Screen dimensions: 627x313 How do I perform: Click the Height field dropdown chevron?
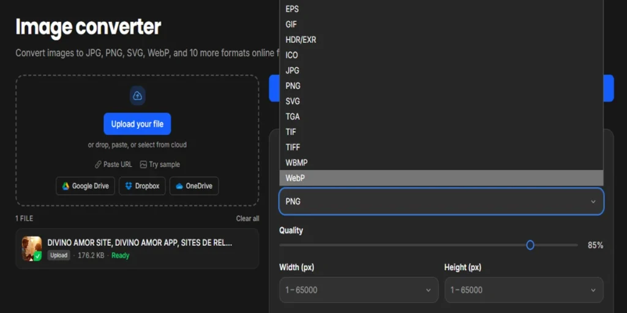[593, 290]
